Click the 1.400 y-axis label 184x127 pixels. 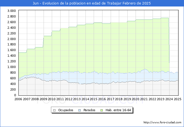click(12, 56)
